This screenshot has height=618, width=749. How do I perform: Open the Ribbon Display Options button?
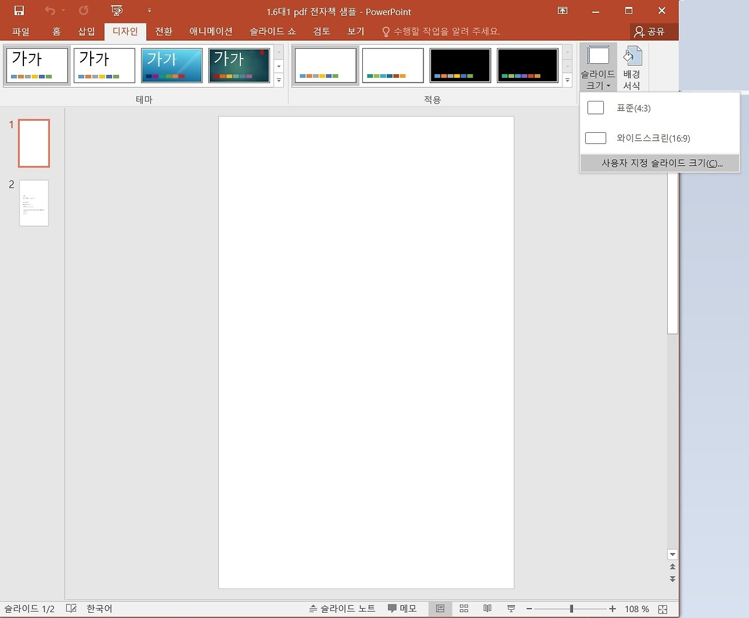[562, 11]
